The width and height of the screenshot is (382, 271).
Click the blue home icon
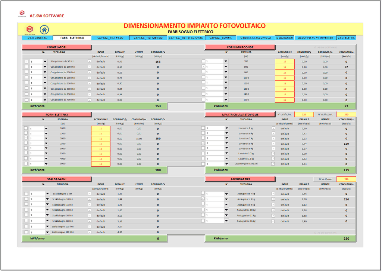44,30
